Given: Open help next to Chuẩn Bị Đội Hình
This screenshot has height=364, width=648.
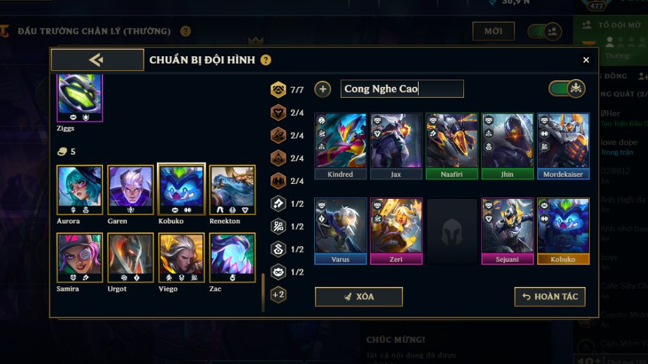Looking at the screenshot, I should click(x=266, y=60).
